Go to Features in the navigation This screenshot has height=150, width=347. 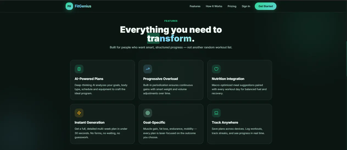pyautogui.click(x=195, y=6)
